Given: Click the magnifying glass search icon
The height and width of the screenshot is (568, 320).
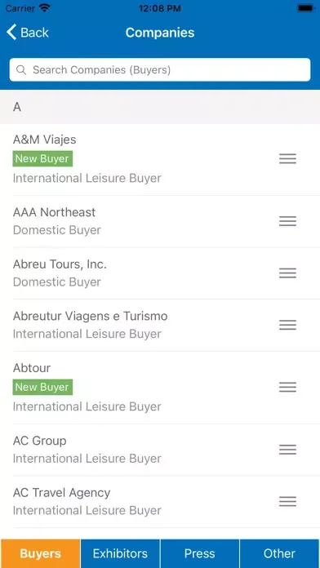Looking at the screenshot, I should pyautogui.click(x=21, y=70).
